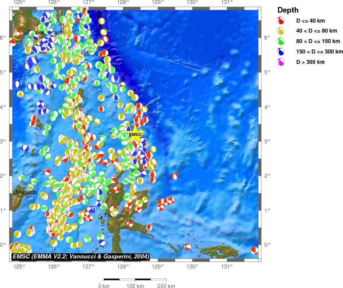Select the yellow 40 < D <= 80 km legend symbol
This screenshot has width=343, height=288.
[x=281, y=31]
